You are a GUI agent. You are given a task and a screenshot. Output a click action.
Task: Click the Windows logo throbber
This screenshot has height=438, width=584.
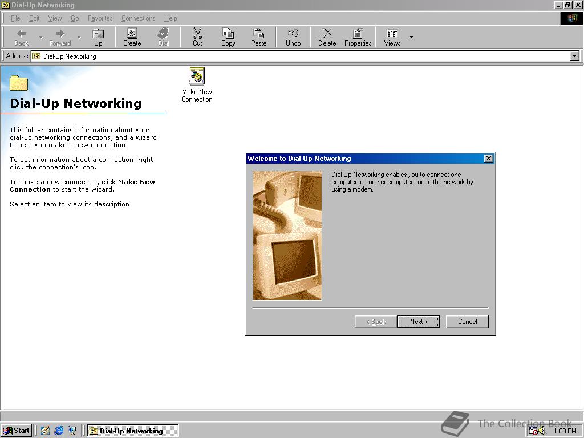(x=572, y=18)
